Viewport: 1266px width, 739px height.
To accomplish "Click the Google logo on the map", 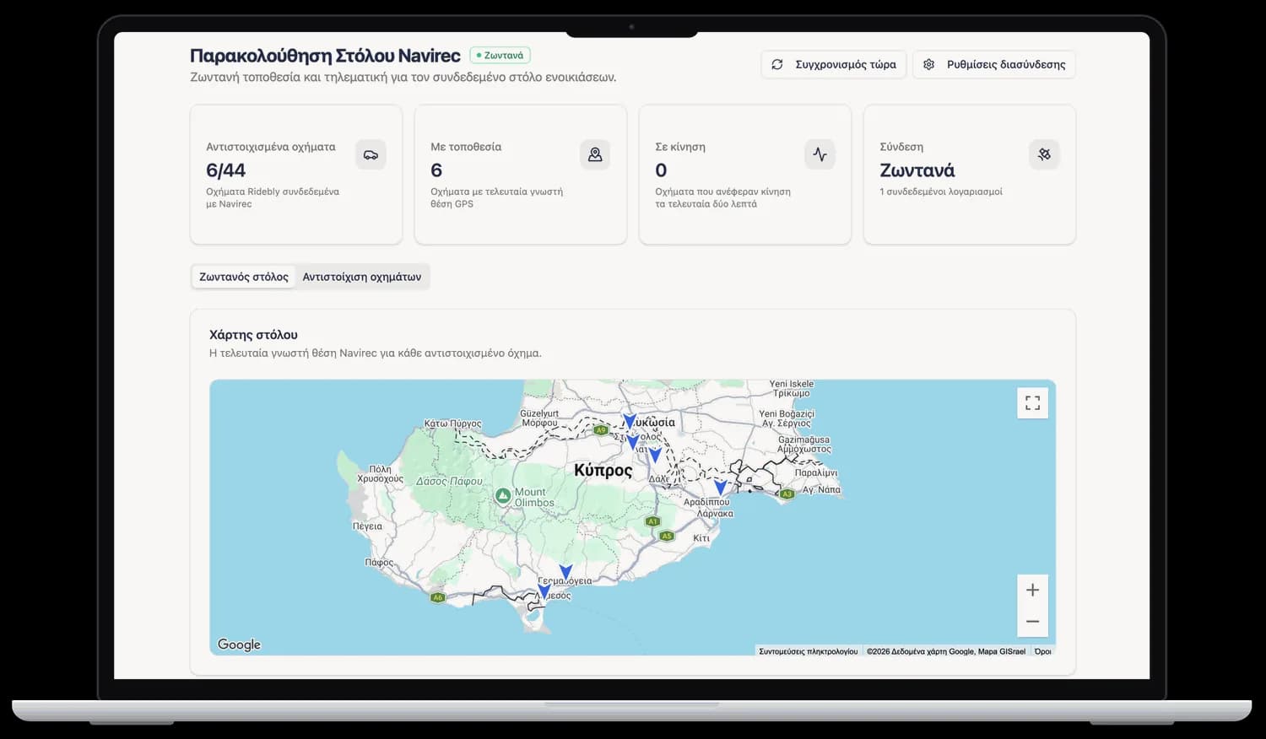I will tap(239, 645).
